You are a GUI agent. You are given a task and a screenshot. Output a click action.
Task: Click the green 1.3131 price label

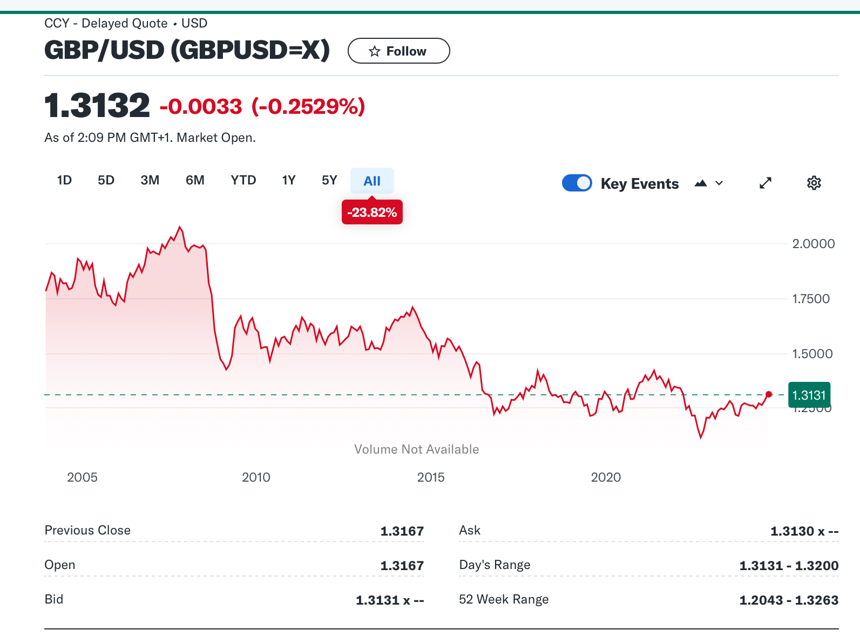click(809, 395)
